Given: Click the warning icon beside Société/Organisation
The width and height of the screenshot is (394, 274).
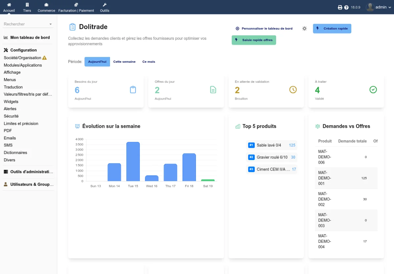Looking at the screenshot, I should (x=45, y=58).
